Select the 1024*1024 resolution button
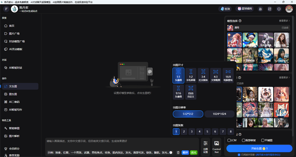 click(x=220, y=114)
